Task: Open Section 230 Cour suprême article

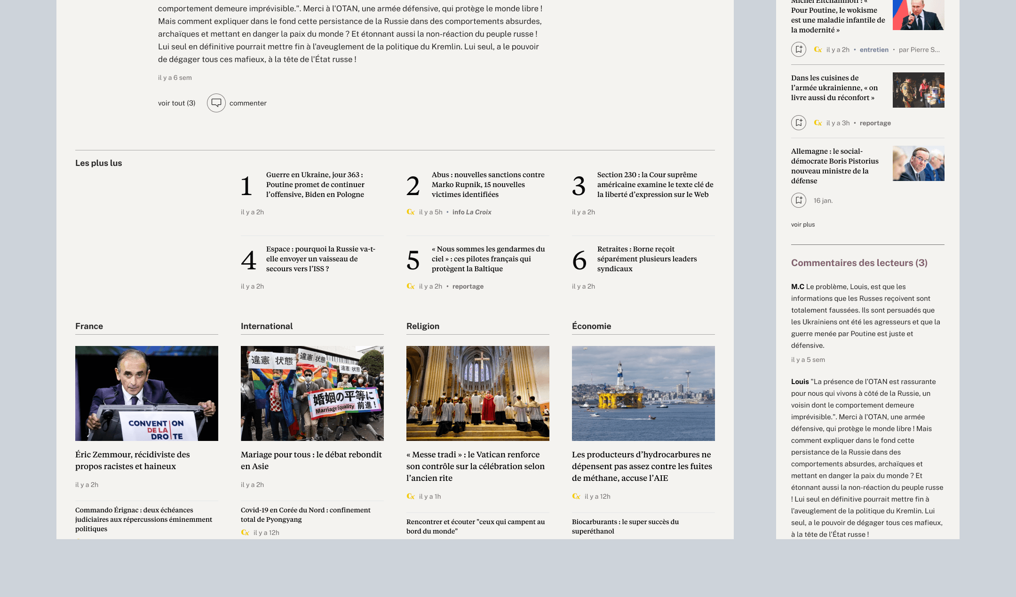Action: pyautogui.click(x=655, y=185)
